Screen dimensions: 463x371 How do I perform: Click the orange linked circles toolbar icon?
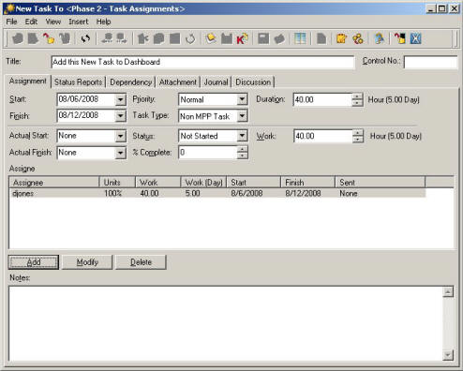click(358, 38)
